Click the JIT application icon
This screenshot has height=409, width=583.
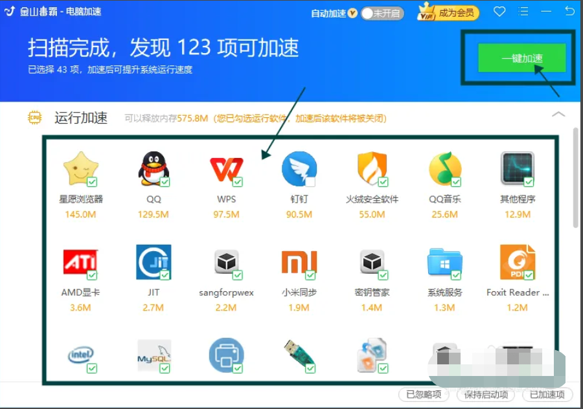pyautogui.click(x=154, y=261)
